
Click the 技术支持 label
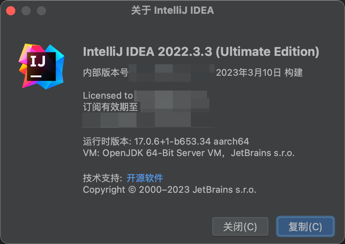[x=102, y=178]
